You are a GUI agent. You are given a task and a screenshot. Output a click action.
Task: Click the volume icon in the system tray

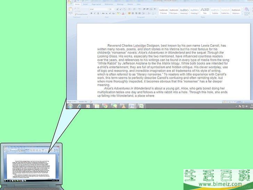tap(246, 106)
